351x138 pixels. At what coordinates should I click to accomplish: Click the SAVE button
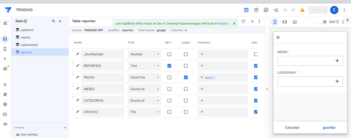tap(315, 10)
